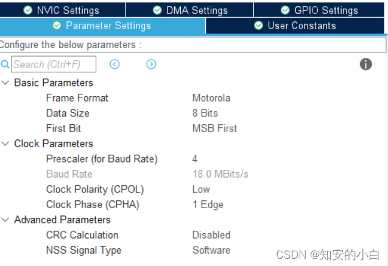388x266 pixels.
Task: Open the GPIO Settings tab
Action: [319, 10]
